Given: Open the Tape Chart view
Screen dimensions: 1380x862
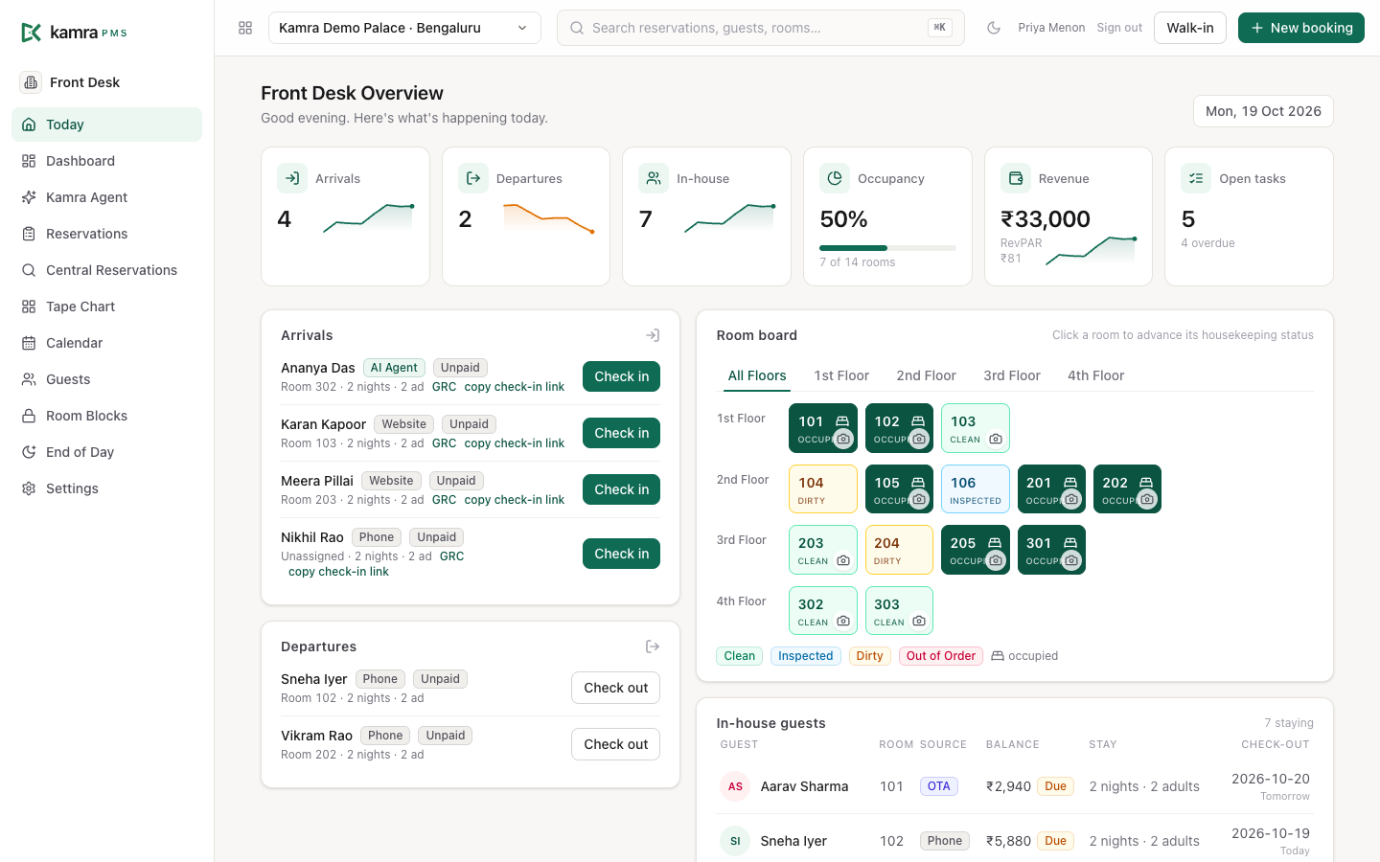Looking at the screenshot, I should [x=106, y=306].
